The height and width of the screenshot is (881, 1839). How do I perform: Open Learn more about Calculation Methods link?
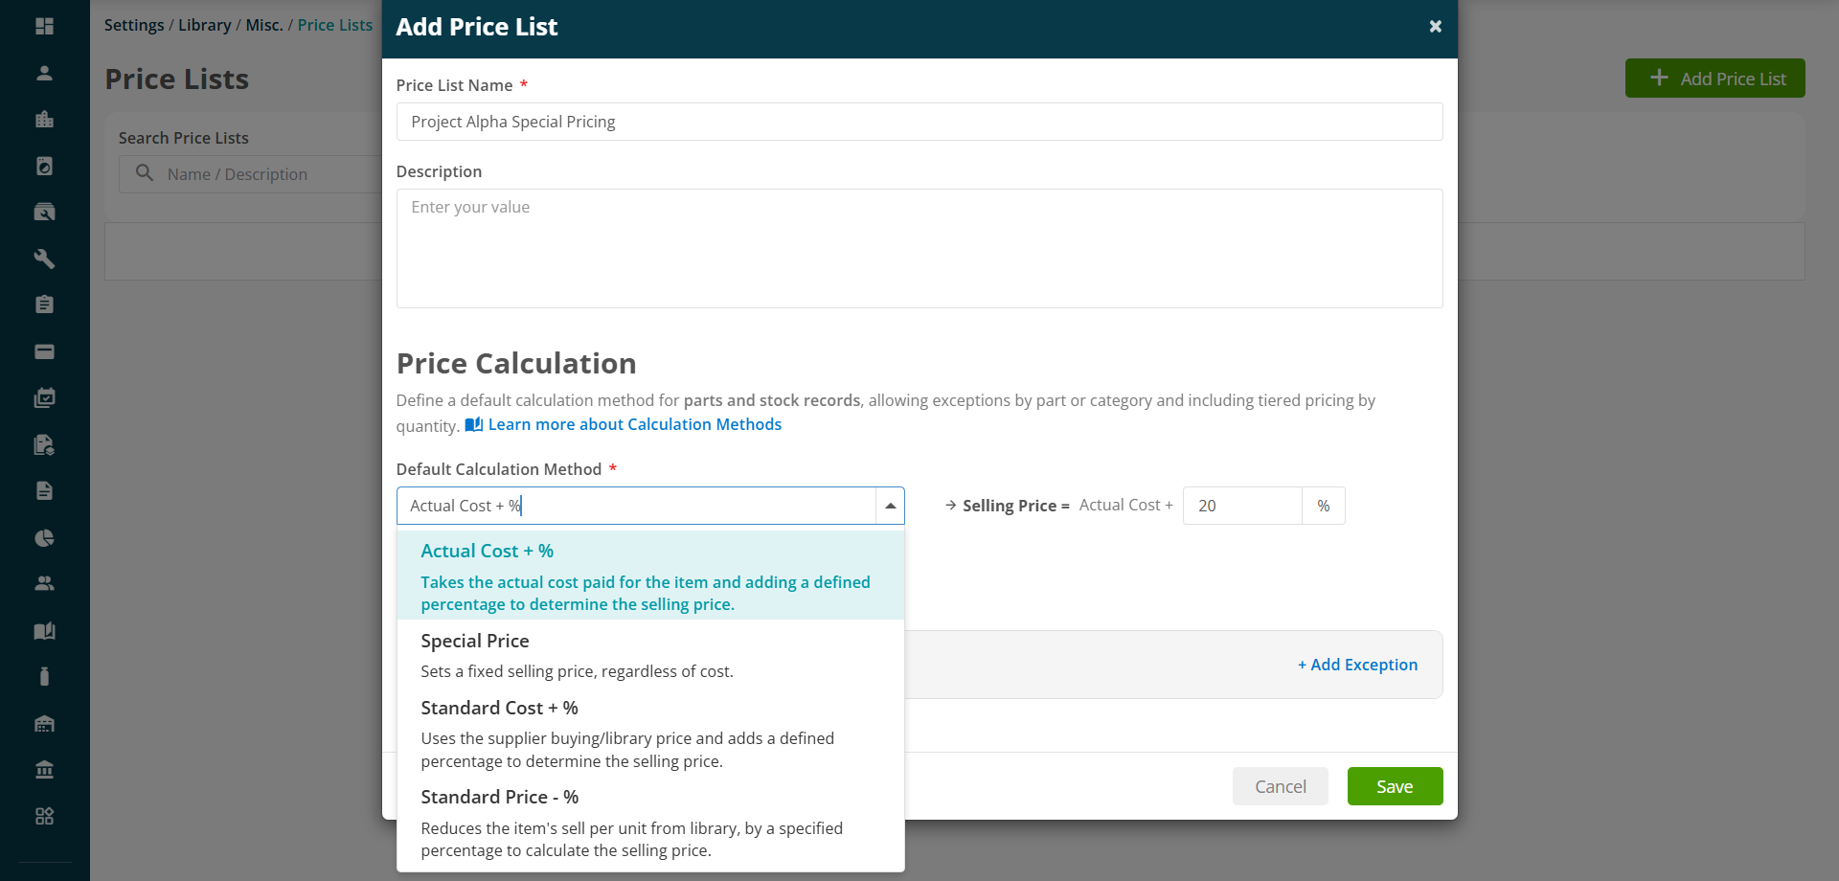[634, 424]
